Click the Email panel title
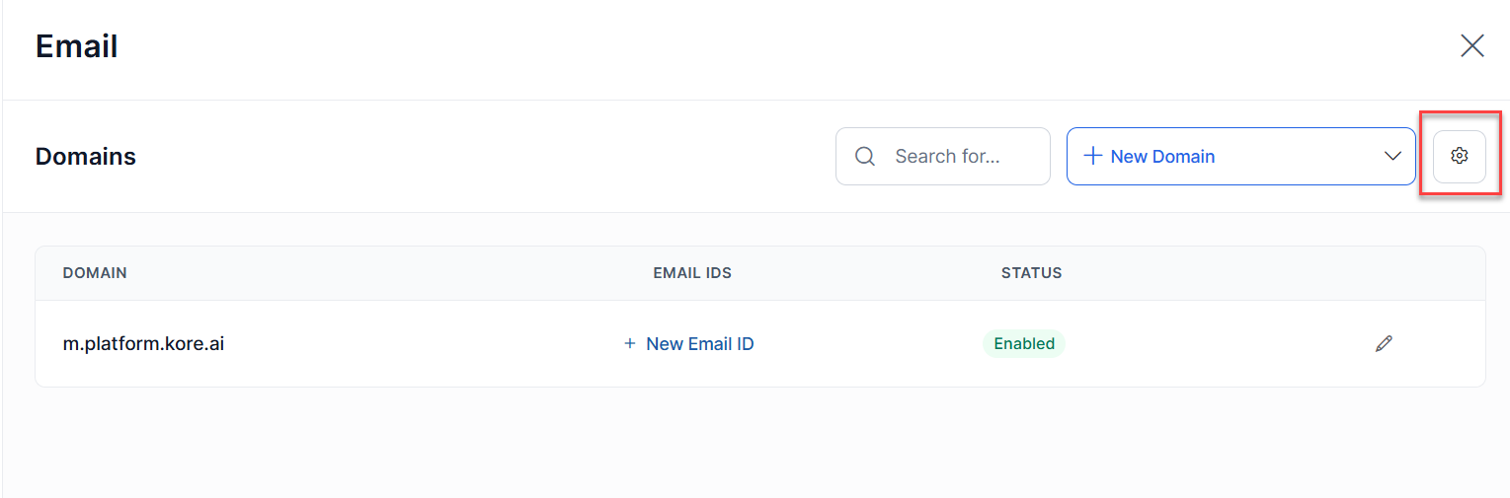This screenshot has height=498, width=1510. pos(77,46)
